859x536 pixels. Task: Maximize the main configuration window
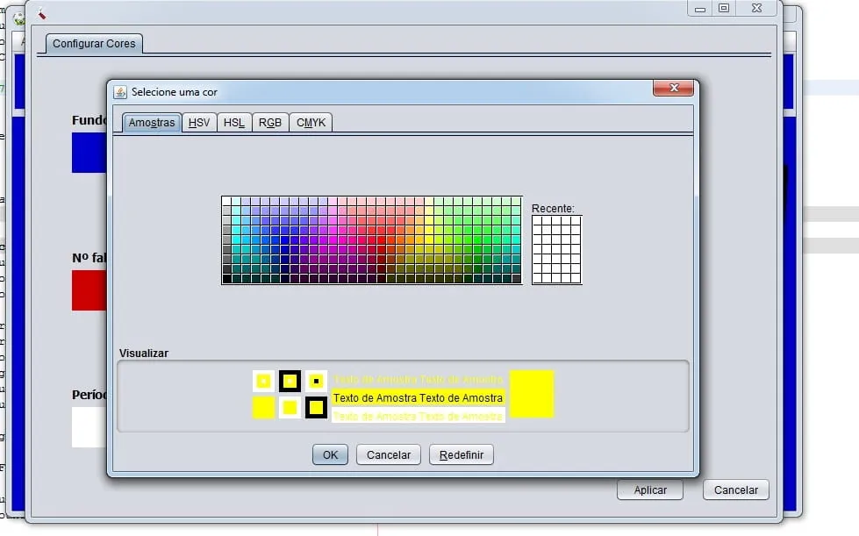(724, 9)
